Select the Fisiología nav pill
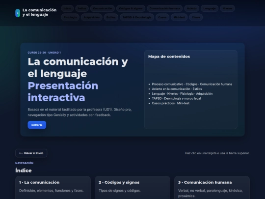The height and width of the screenshot is (199, 265). 70,17
